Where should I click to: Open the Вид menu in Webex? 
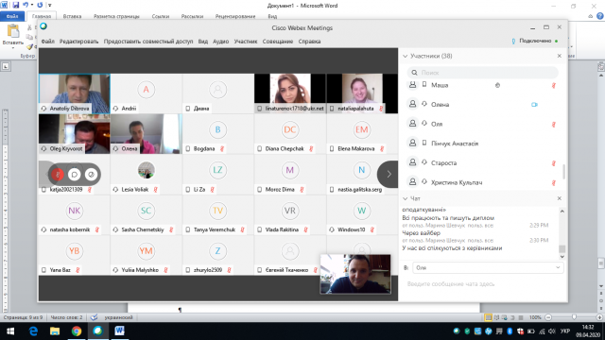[x=203, y=42]
